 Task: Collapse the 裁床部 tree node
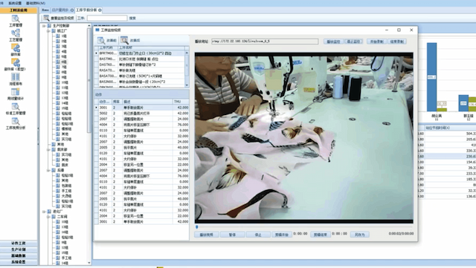48,149
